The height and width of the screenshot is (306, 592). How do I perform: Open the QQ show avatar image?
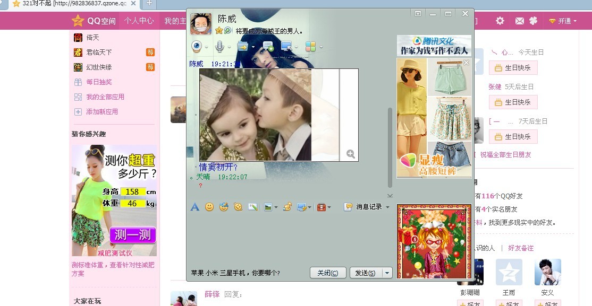(434, 241)
